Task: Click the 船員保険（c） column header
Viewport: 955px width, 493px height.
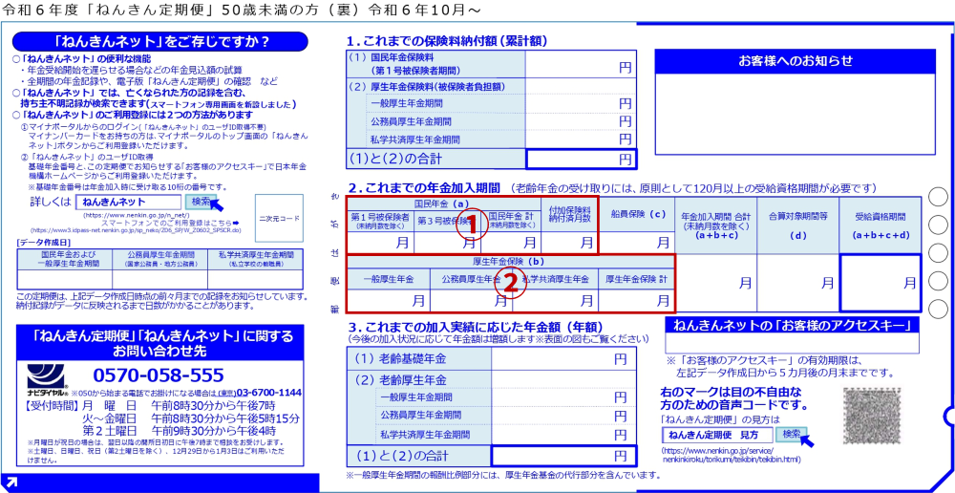Action: tap(636, 213)
